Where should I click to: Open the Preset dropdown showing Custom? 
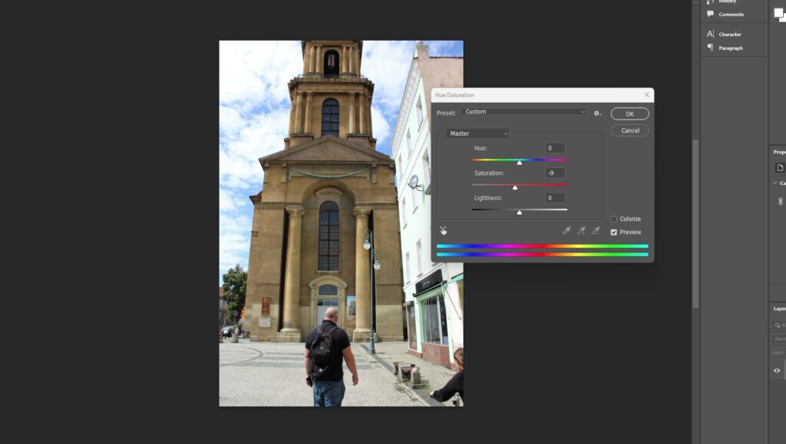pos(524,112)
